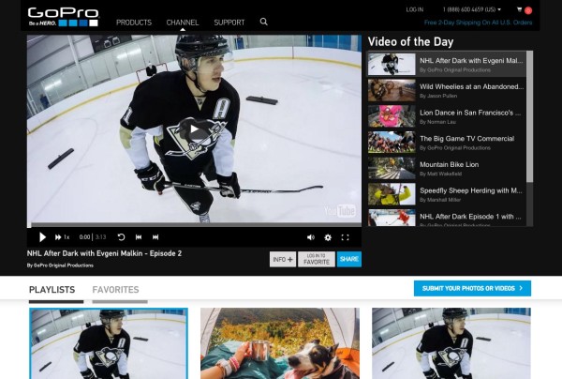The width and height of the screenshot is (562, 379).
Task: Open the camping dog playlist thumbnail
Action: pyautogui.click(x=280, y=343)
